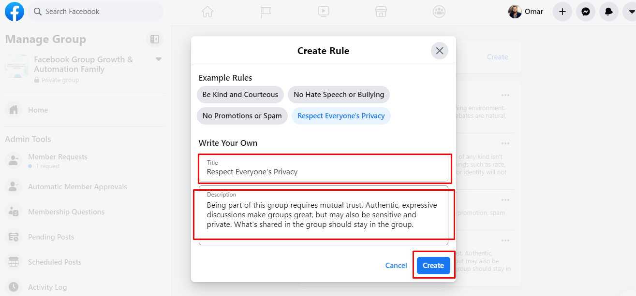
Task: Open the Home feed icon in top navigation
Action: click(x=207, y=12)
